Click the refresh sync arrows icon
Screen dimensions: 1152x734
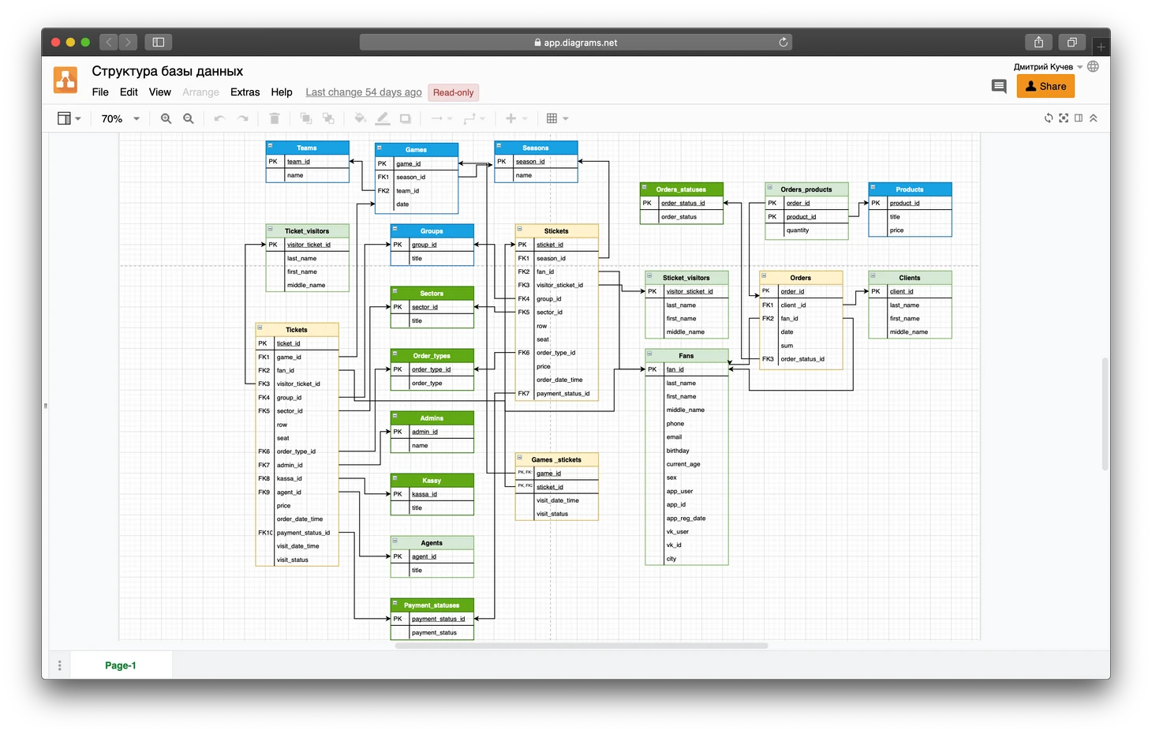pos(1049,118)
